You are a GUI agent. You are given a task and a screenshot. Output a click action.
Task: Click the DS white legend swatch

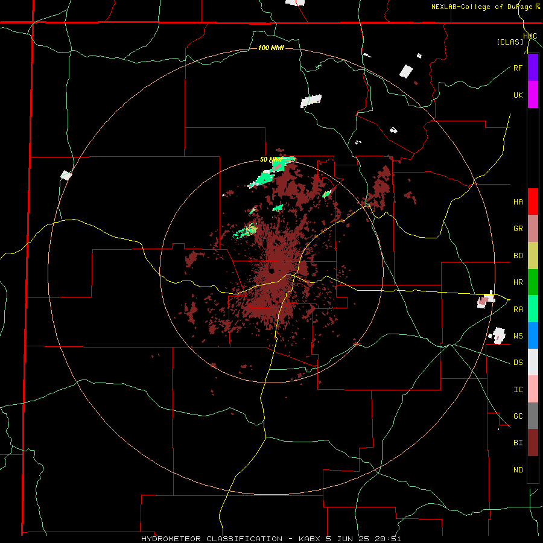click(533, 362)
